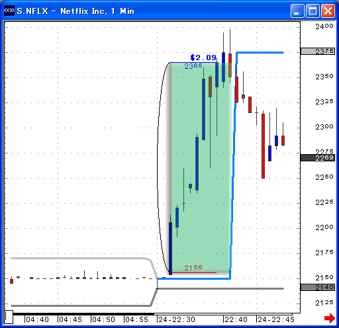Image resolution: width=339 pixels, height=328 pixels.
Task: Click the 2175 price axis label
Action: pos(324,253)
